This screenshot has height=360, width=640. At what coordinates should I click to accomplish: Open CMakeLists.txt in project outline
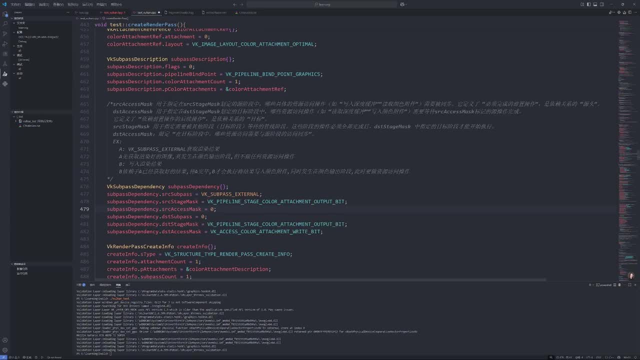[x=31, y=125]
